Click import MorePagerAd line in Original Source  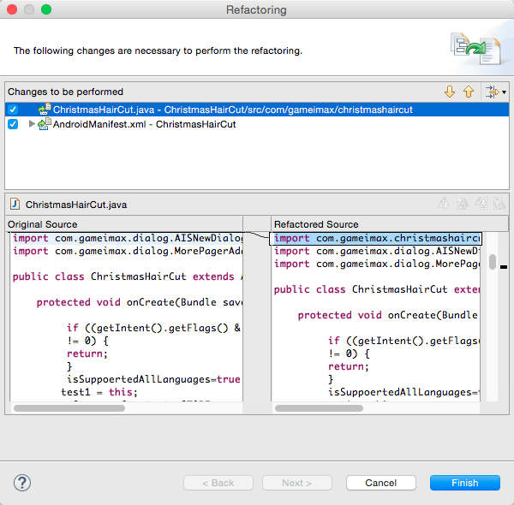[x=128, y=251]
